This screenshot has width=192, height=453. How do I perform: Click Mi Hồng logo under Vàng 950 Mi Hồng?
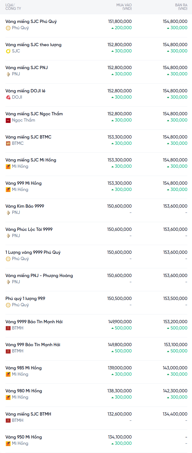point(8,443)
